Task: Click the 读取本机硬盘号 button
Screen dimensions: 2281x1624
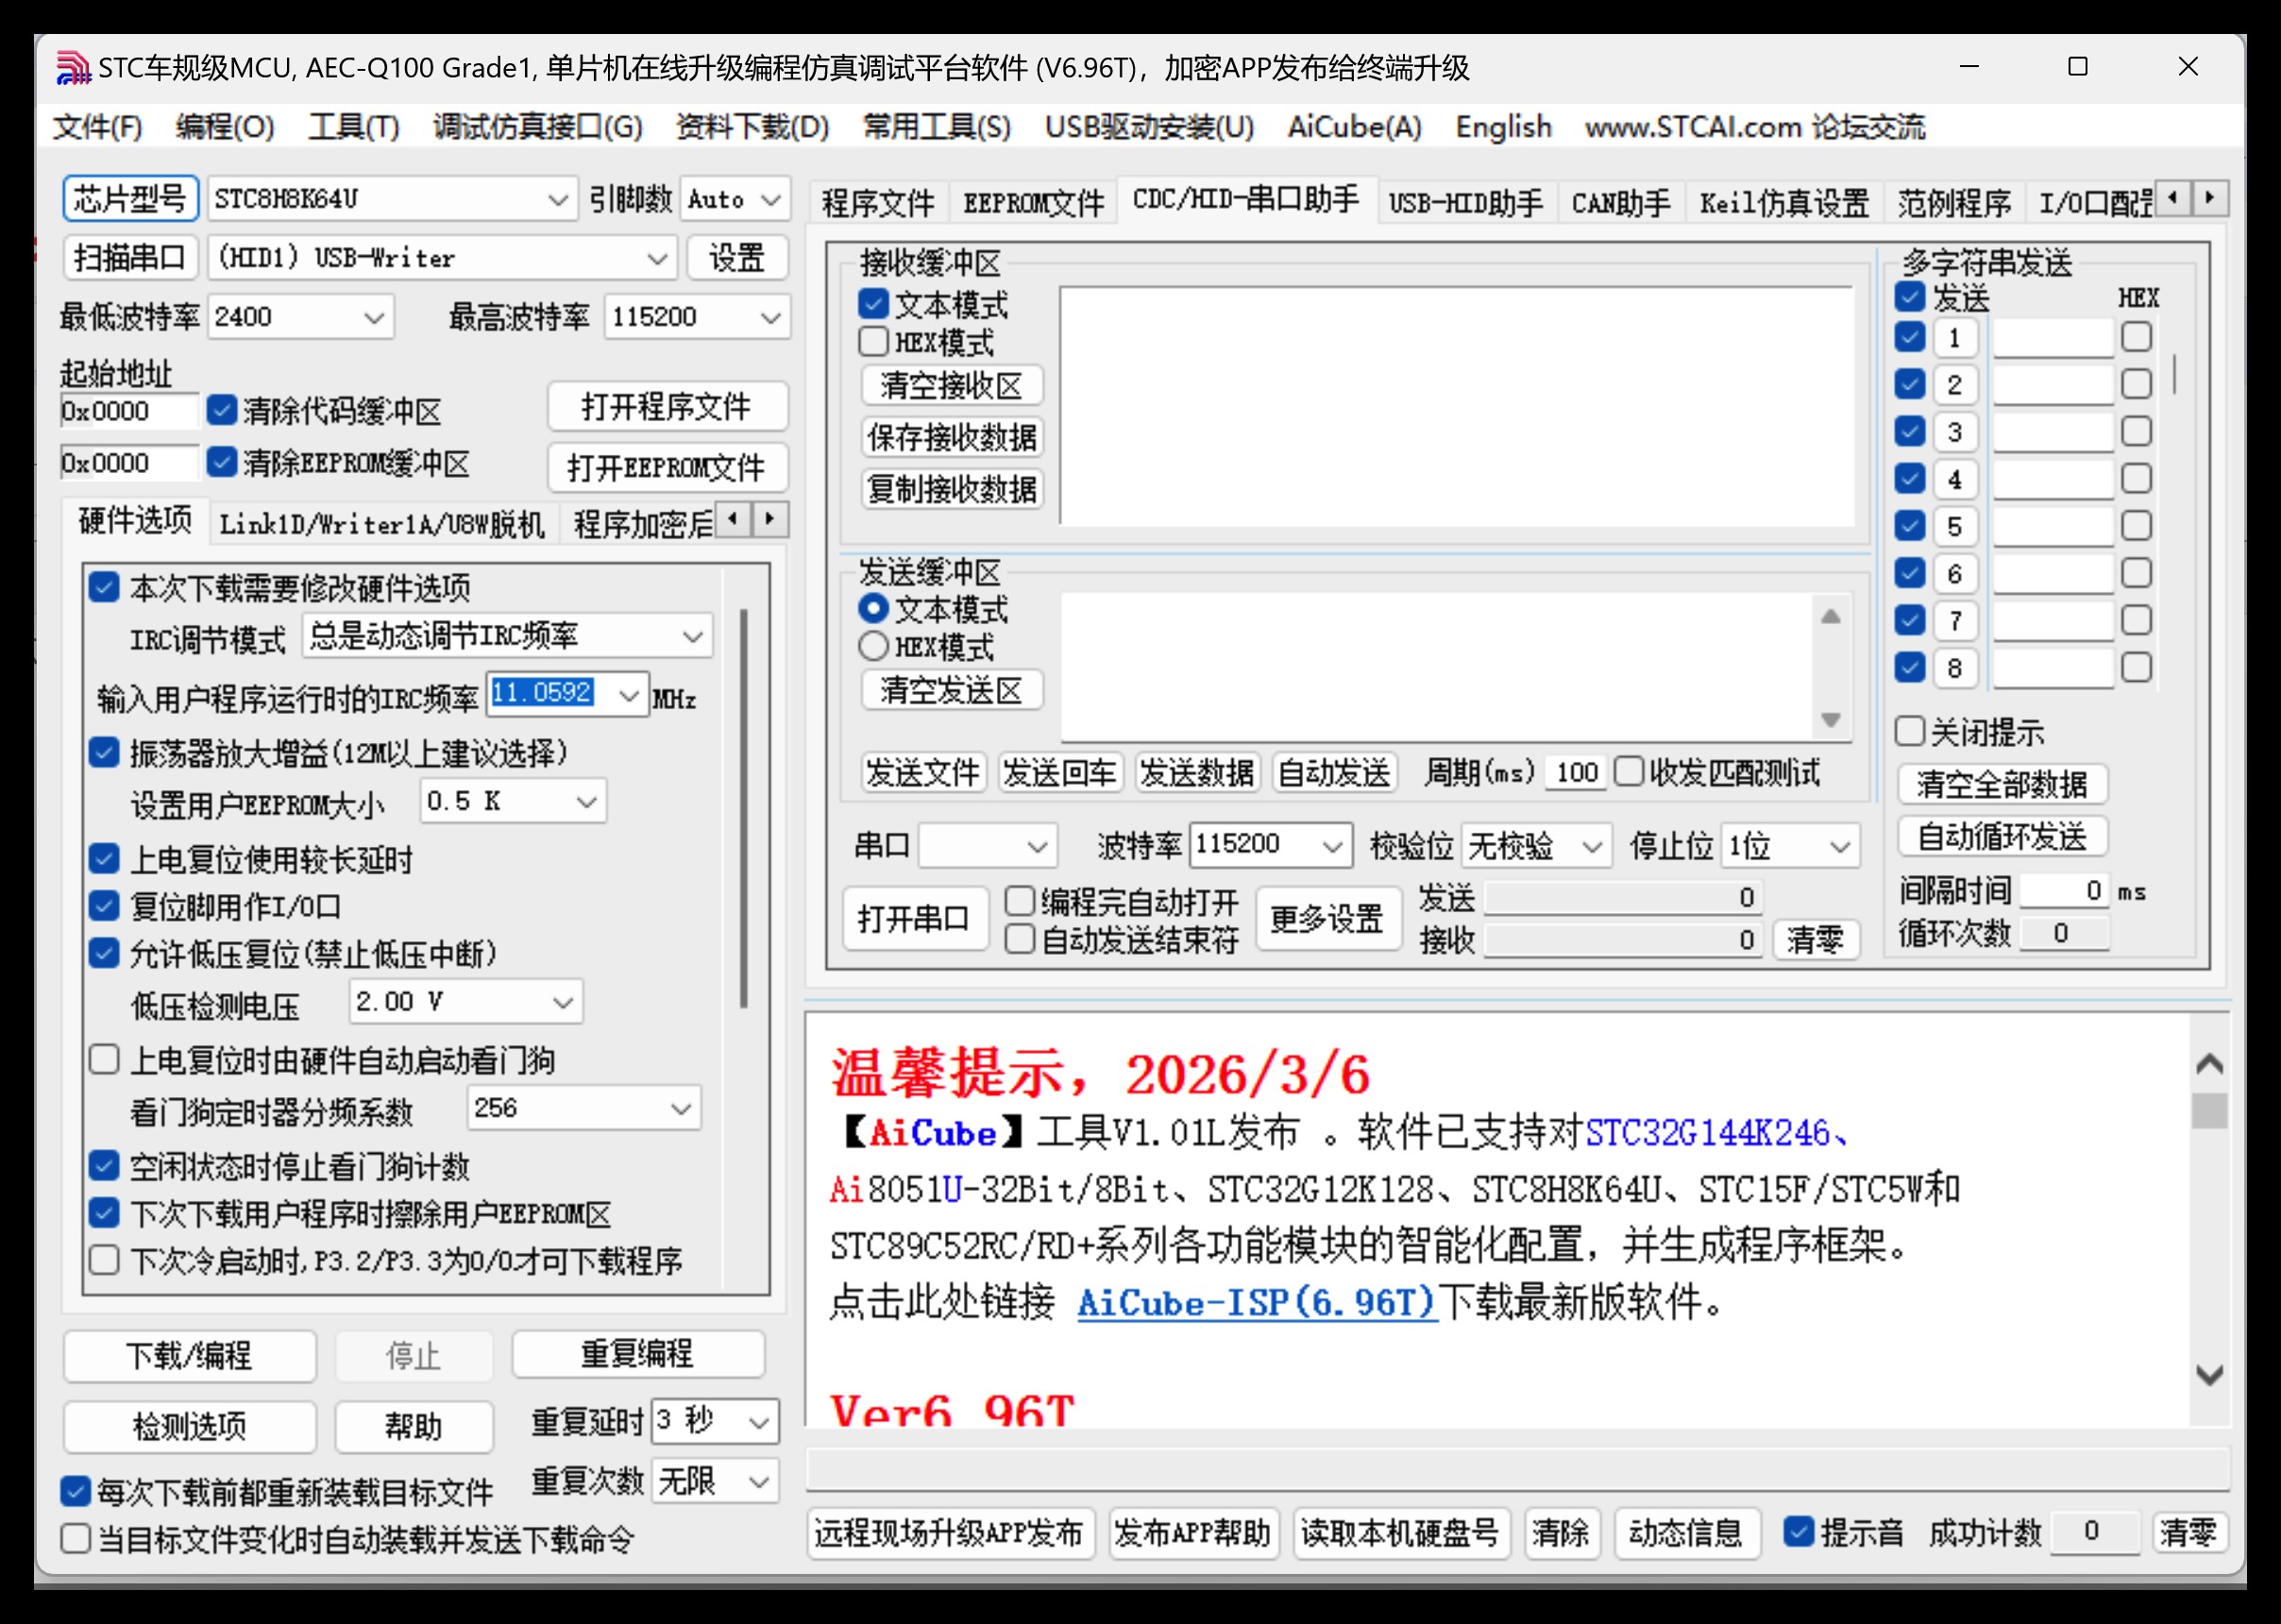Action: tap(1401, 1533)
